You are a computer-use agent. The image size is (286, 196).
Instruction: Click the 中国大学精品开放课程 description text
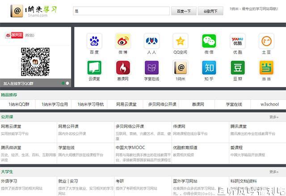[248, 155]
